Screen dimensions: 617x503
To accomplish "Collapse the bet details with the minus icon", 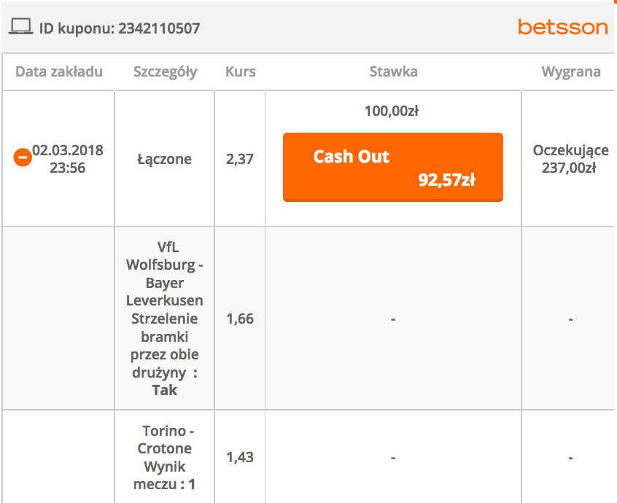I will pos(23,157).
